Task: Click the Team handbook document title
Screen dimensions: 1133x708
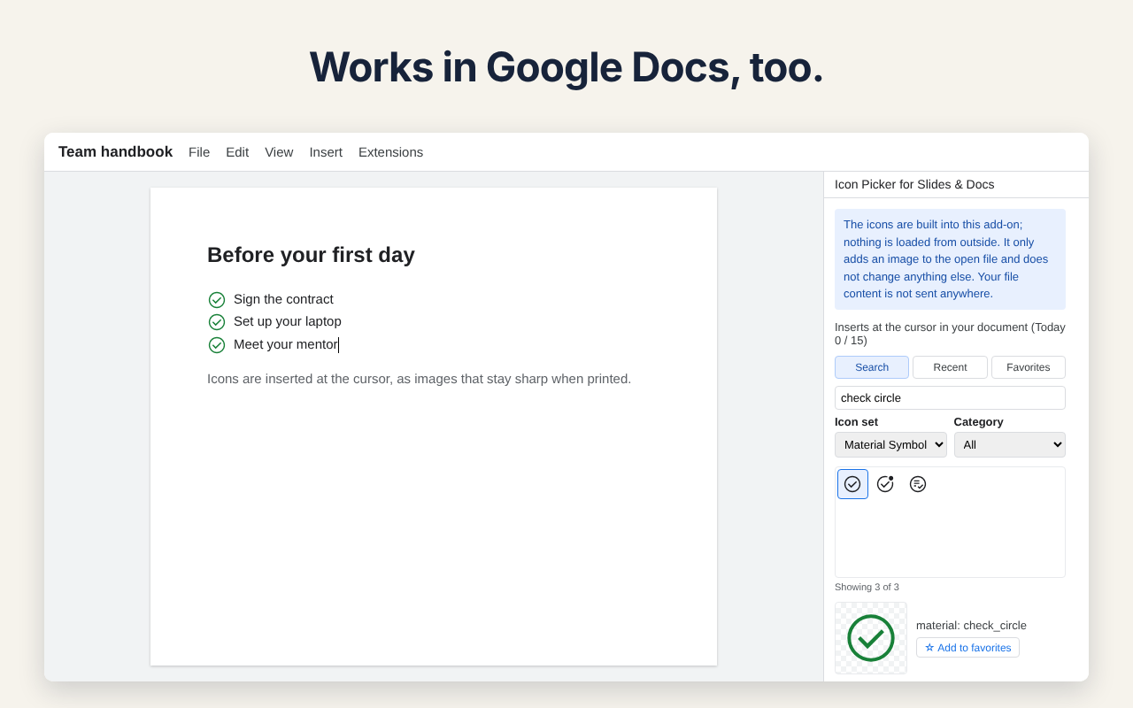Action: point(115,152)
